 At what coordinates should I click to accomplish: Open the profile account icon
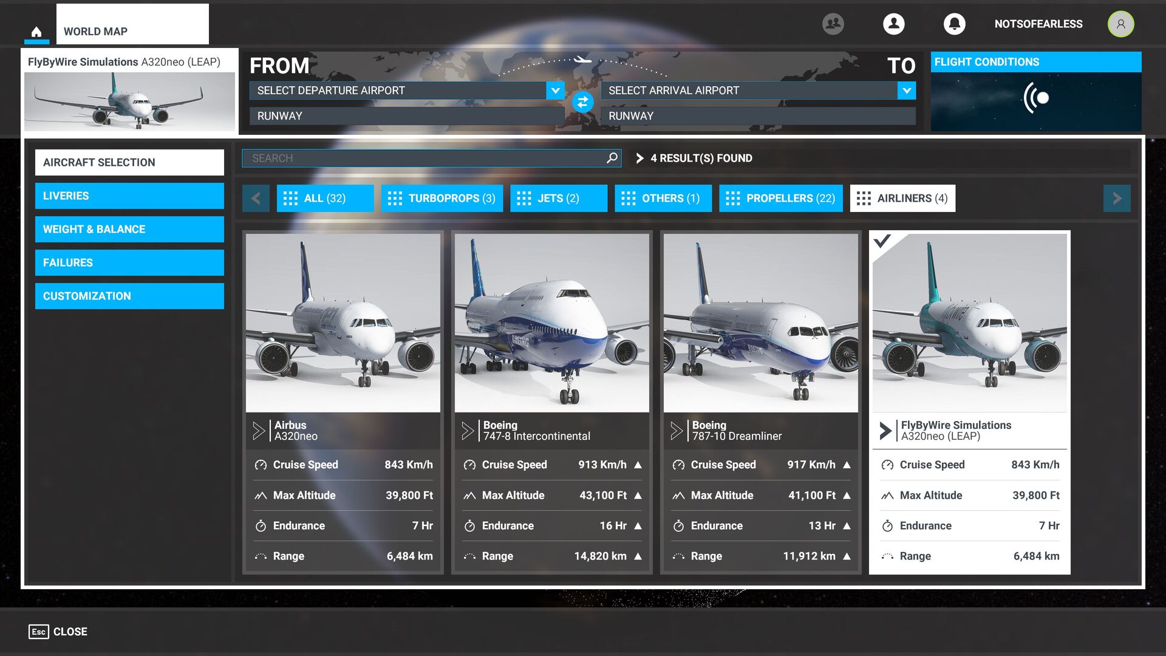893,24
